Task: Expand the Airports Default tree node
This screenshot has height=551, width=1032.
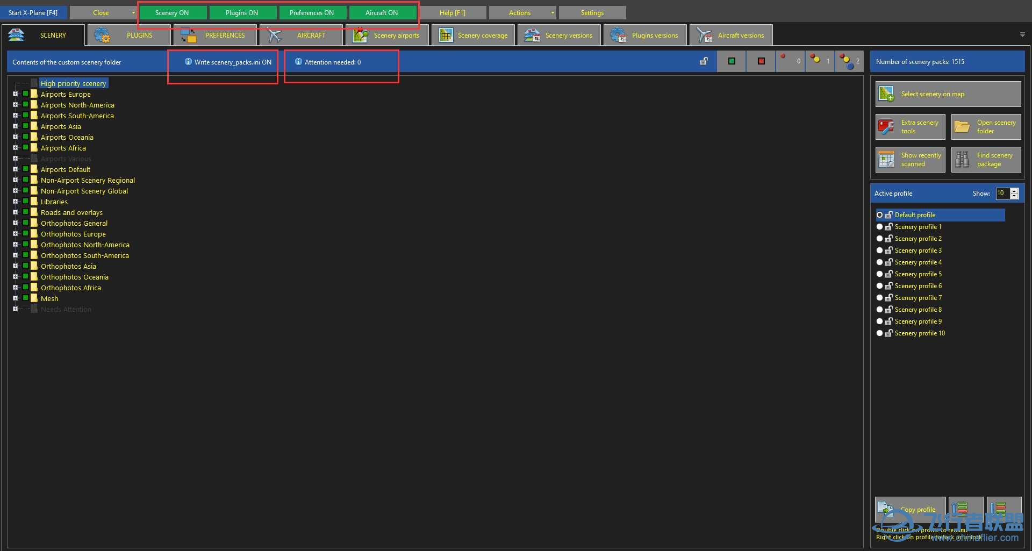Action: coord(15,169)
